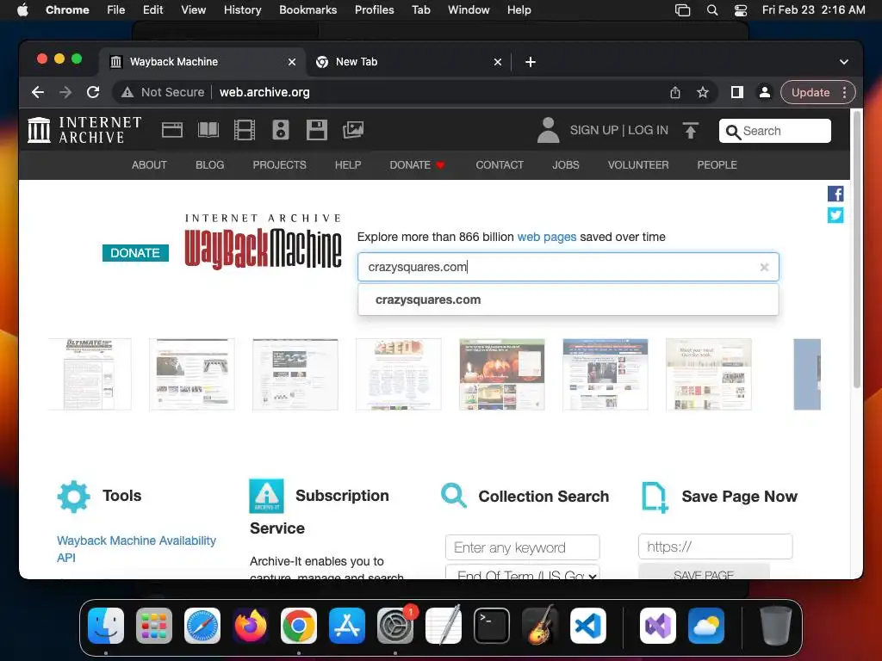Click VOLUNTEER in the nav bar
This screenshot has width=882, height=661.
[638, 164]
